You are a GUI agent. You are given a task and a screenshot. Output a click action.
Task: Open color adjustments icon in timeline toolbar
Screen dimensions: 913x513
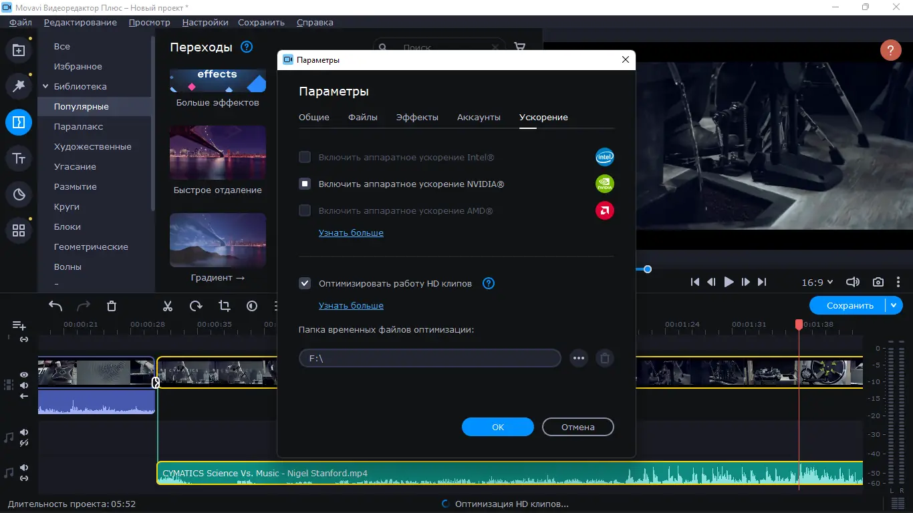pos(252,306)
